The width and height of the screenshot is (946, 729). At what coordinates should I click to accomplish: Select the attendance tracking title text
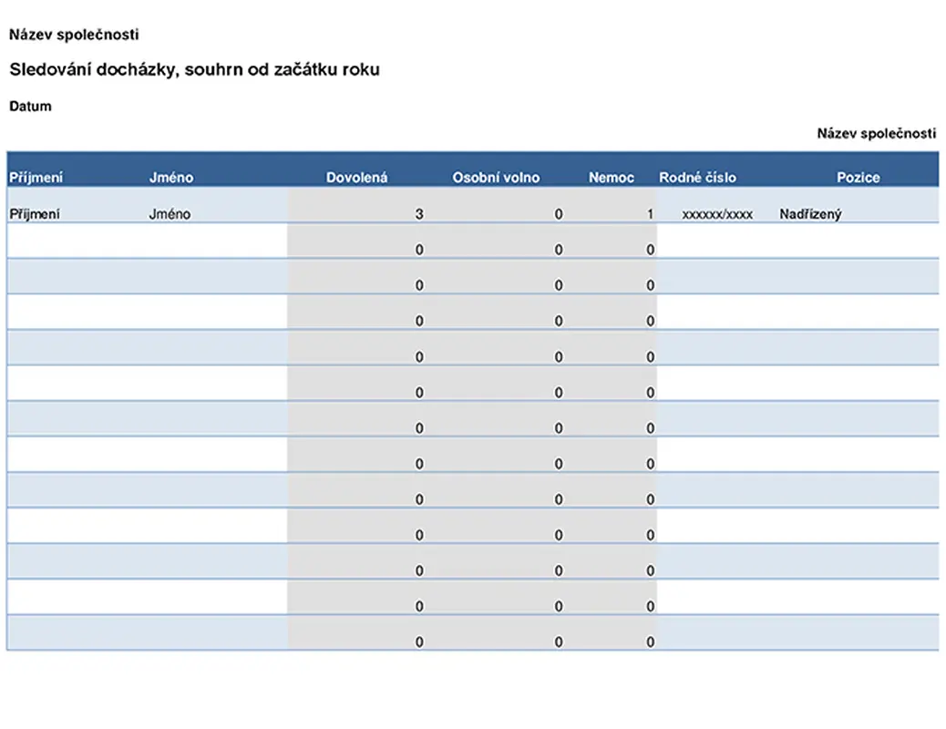(194, 69)
